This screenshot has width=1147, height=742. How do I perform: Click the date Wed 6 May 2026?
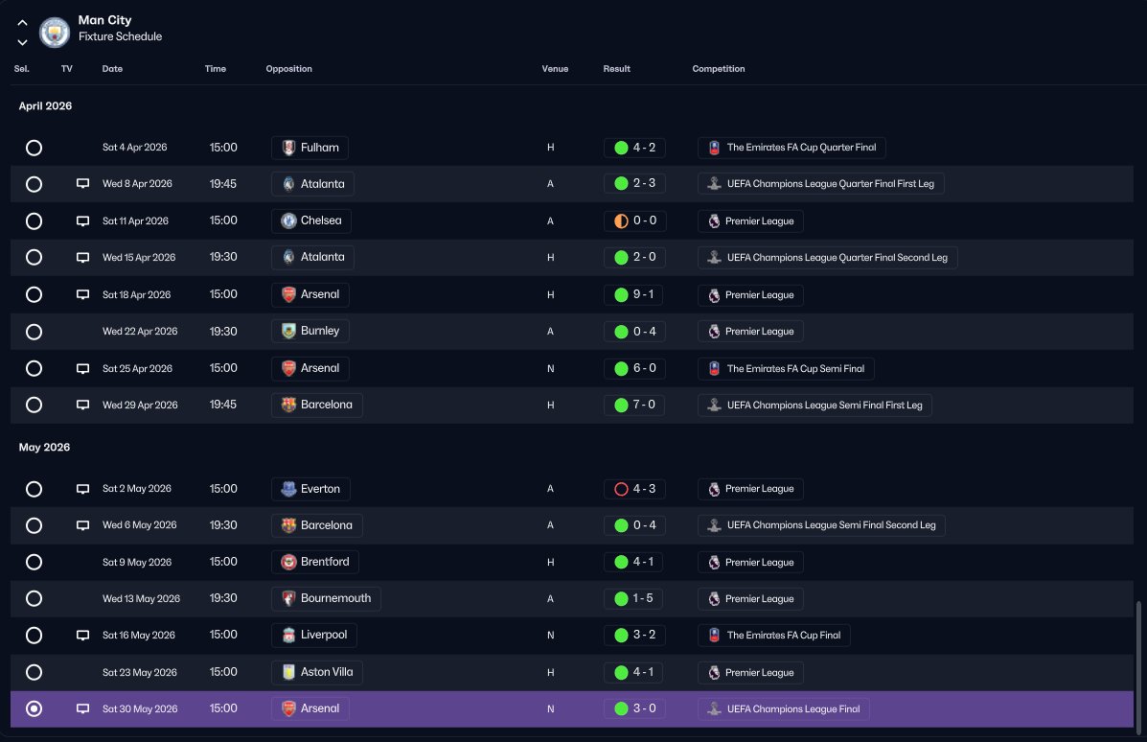[x=140, y=525]
